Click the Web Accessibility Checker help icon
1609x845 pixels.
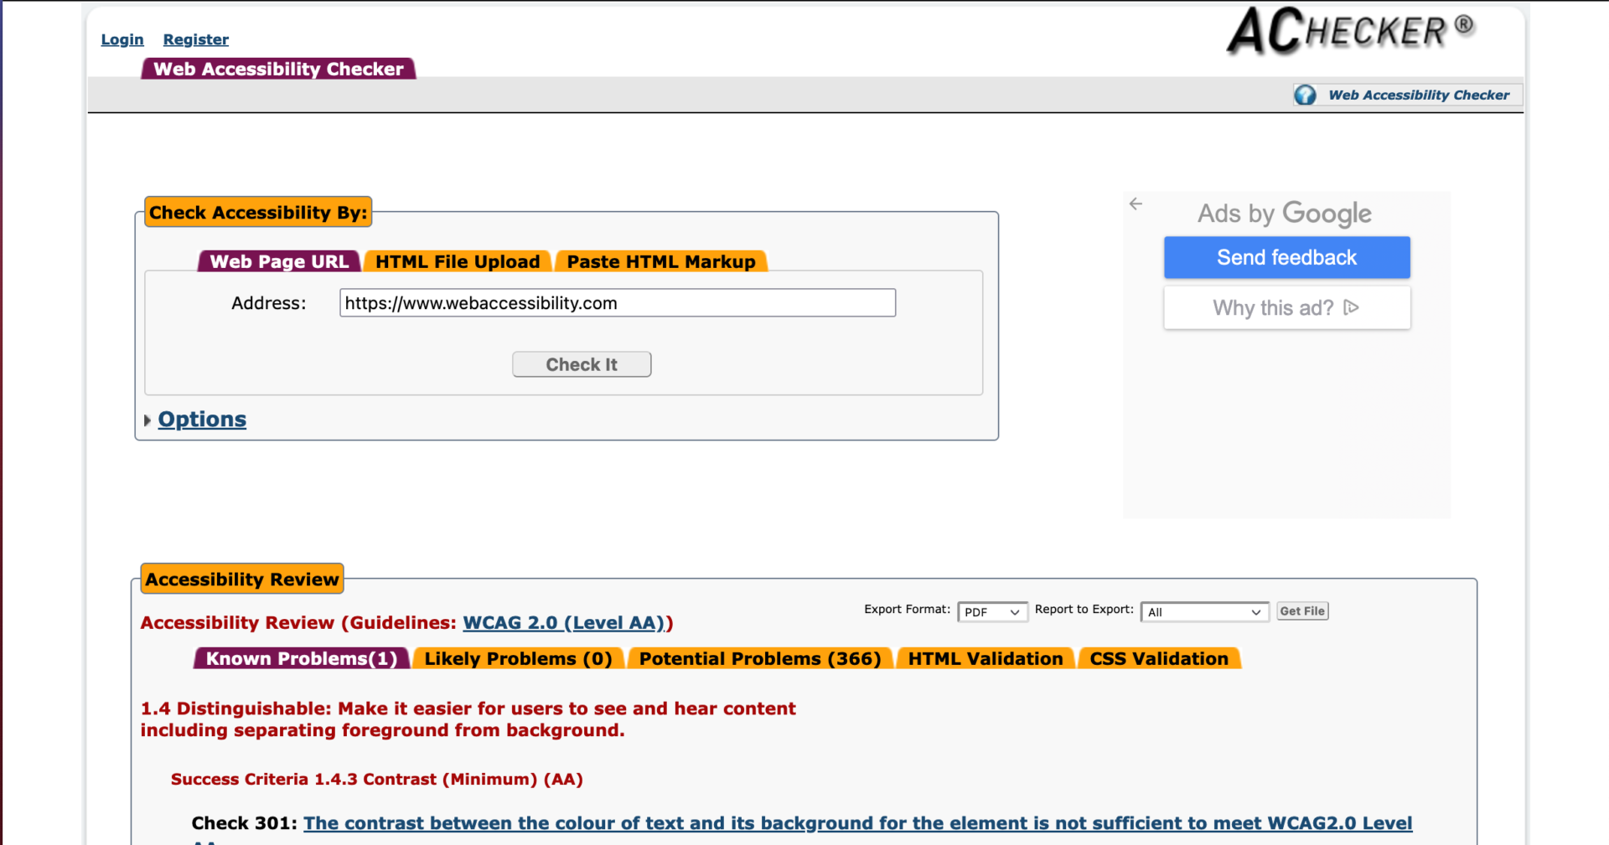click(x=1305, y=95)
